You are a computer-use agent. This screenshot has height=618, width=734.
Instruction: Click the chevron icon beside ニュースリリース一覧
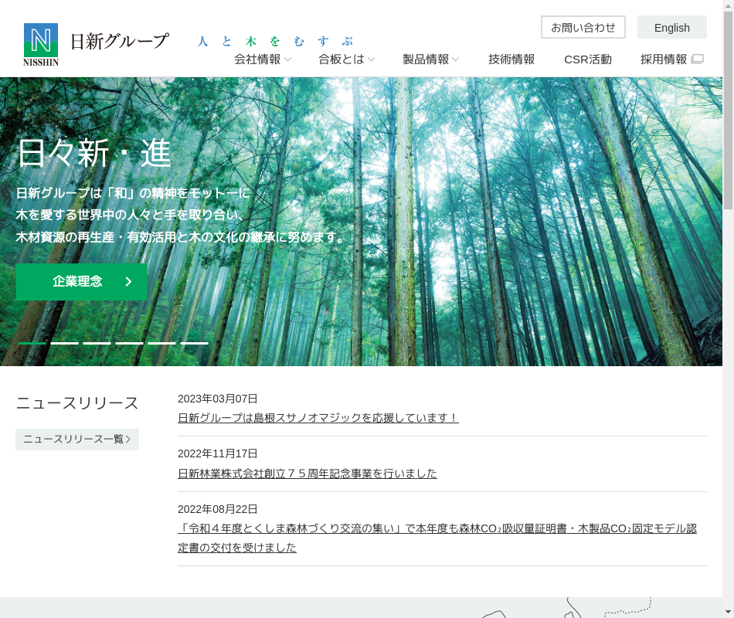(x=128, y=440)
